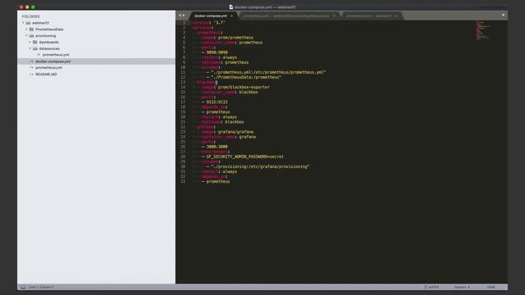This screenshot has width=525, height=295.
Task: Click the git branch indicator in status bar
Action: coord(431,287)
